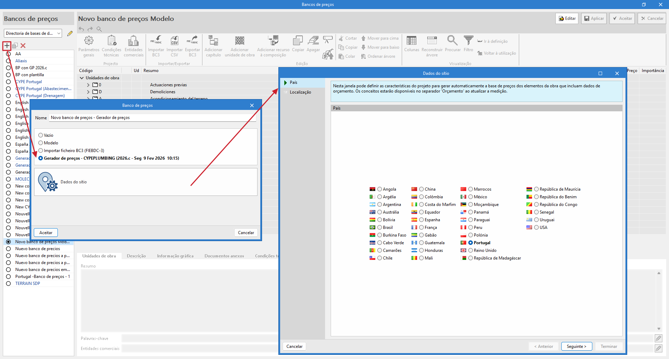Add a new price bank with plus icon
669x359 pixels.
point(7,46)
